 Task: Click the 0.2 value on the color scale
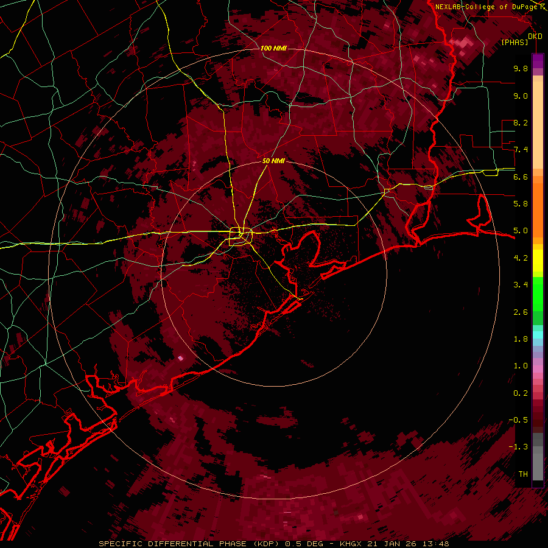[521, 393]
